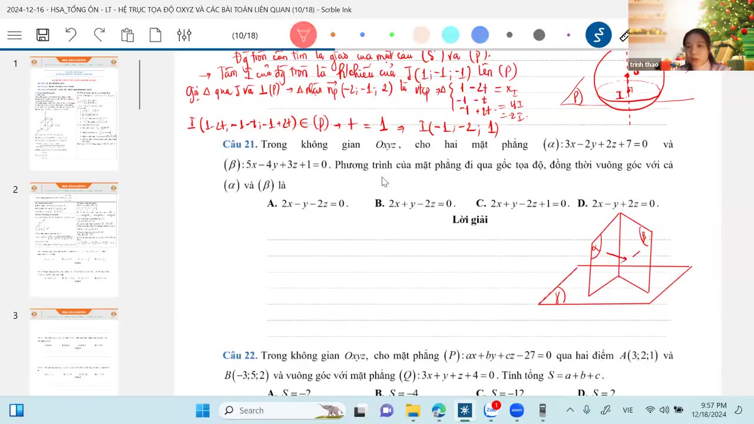Viewport: 754px width, 424px height.
Task: Switch the VIE input language
Action: 628,410
